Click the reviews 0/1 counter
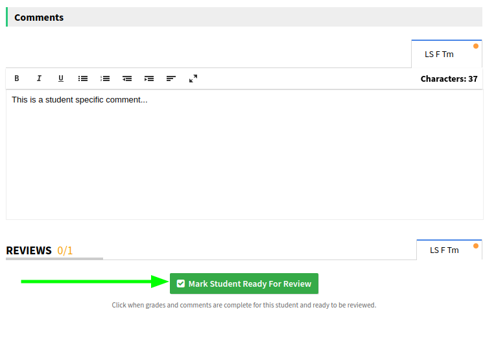496x338 pixels. 65,250
